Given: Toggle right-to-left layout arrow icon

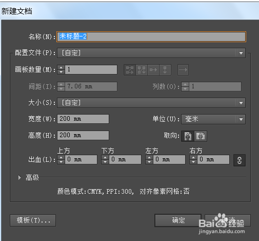Looking at the screenshot, I should [x=183, y=70].
